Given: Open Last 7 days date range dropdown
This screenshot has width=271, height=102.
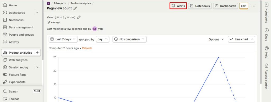Looking at the screenshot, I should click(x=63, y=39).
